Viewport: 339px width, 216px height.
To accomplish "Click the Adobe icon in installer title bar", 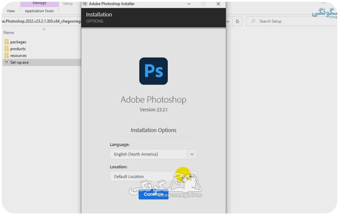I will pyautogui.click(x=85, y=4).
